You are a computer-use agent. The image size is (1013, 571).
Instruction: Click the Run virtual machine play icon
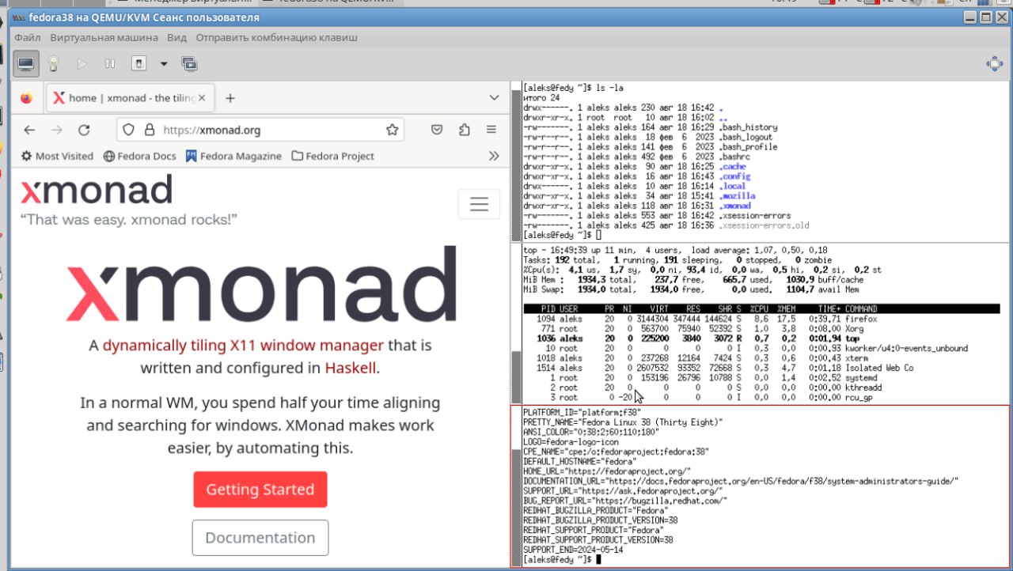[82, 63]
